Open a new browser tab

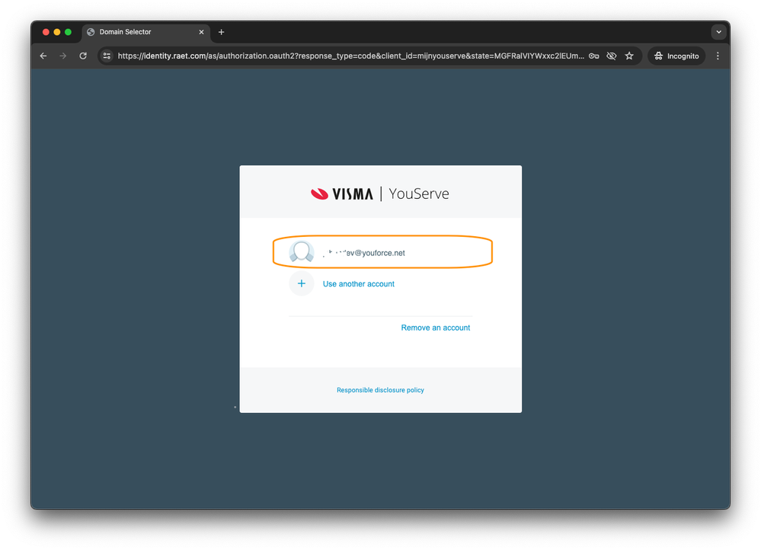click(222, 32)
